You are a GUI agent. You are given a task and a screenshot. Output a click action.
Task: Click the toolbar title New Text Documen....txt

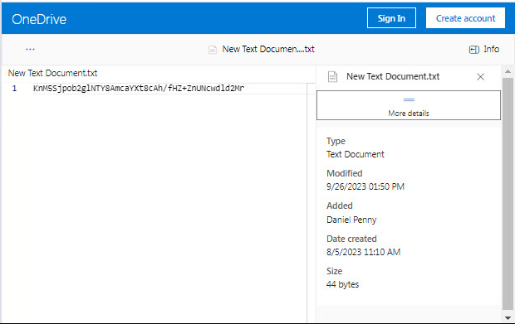[268, 49]
